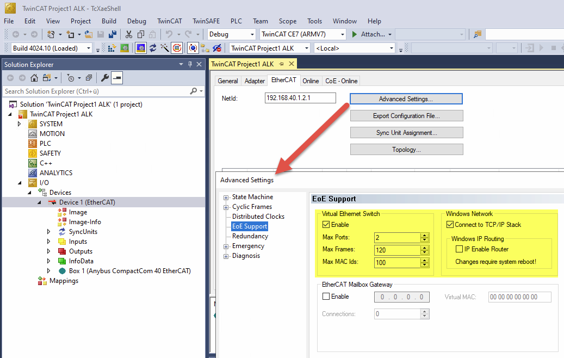Open Properties wrench icon in Solution Explorer
Screen dimensions: 564x358
pos(104,78)
